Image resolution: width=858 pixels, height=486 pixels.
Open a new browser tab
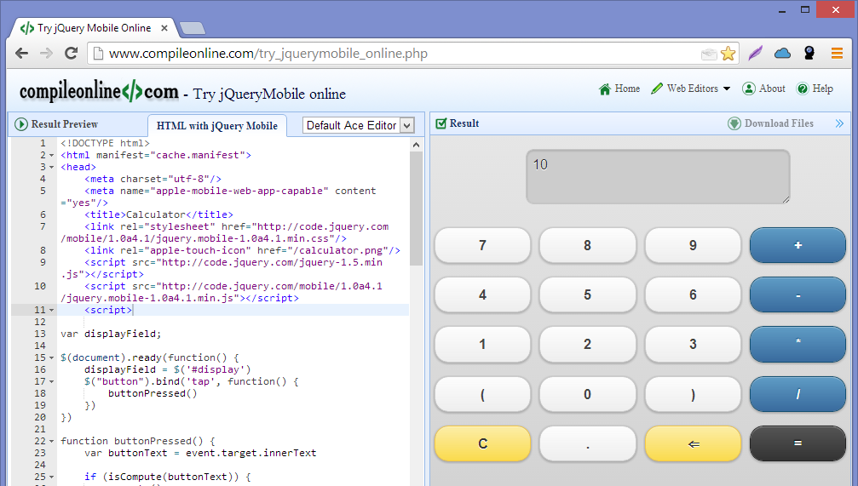click(192, 28)
